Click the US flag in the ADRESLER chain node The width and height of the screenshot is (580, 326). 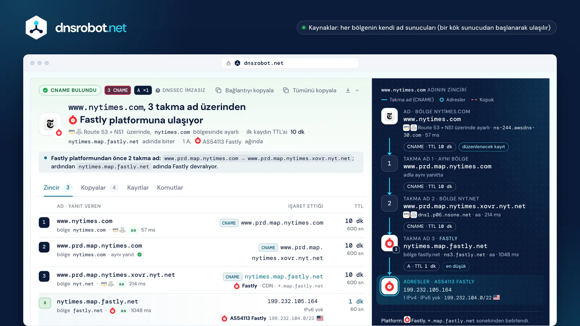click(x=496, y=297)
